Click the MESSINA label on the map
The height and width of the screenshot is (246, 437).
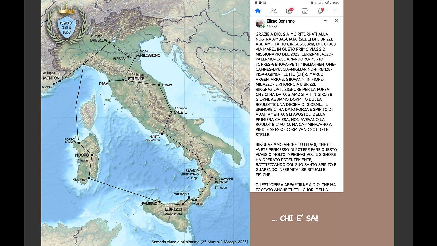click(197, 204)
